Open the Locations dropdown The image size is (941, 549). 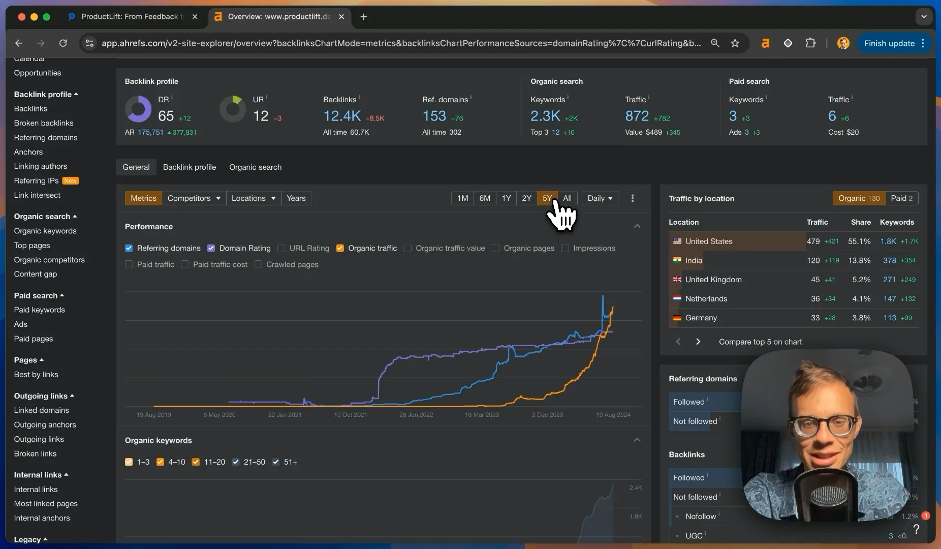[253, 198]
